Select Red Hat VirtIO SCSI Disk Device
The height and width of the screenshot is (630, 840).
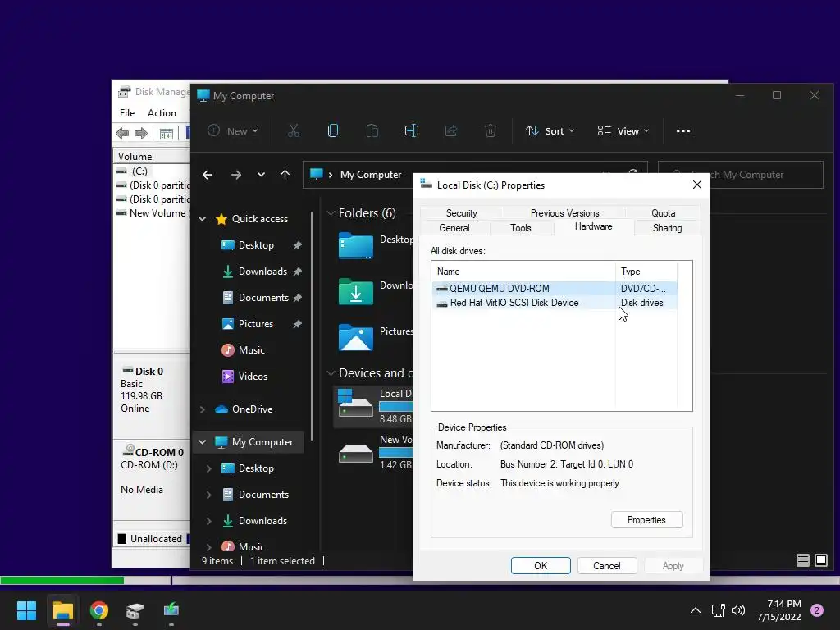[x=555, y=303]
